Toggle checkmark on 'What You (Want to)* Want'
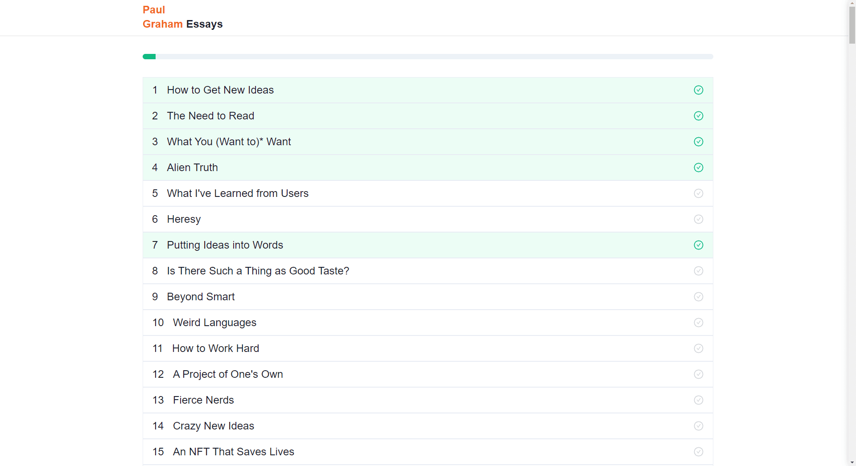Screen dimensions: 856x466 699,142
